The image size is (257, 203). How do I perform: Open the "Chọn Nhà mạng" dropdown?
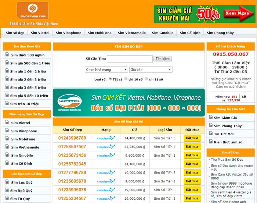pyautogui.click(x=106, y=70)
